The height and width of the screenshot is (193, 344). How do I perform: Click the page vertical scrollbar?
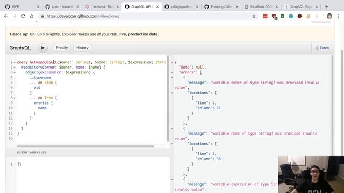pos(342,103)
